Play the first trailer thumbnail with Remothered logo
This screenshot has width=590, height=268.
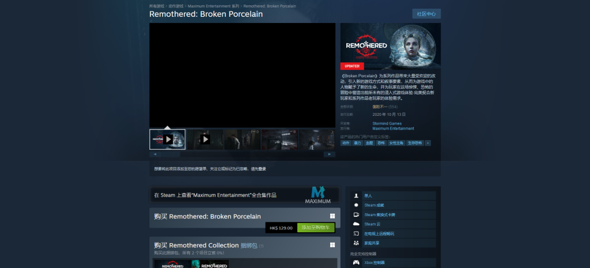tap(168, 139)
